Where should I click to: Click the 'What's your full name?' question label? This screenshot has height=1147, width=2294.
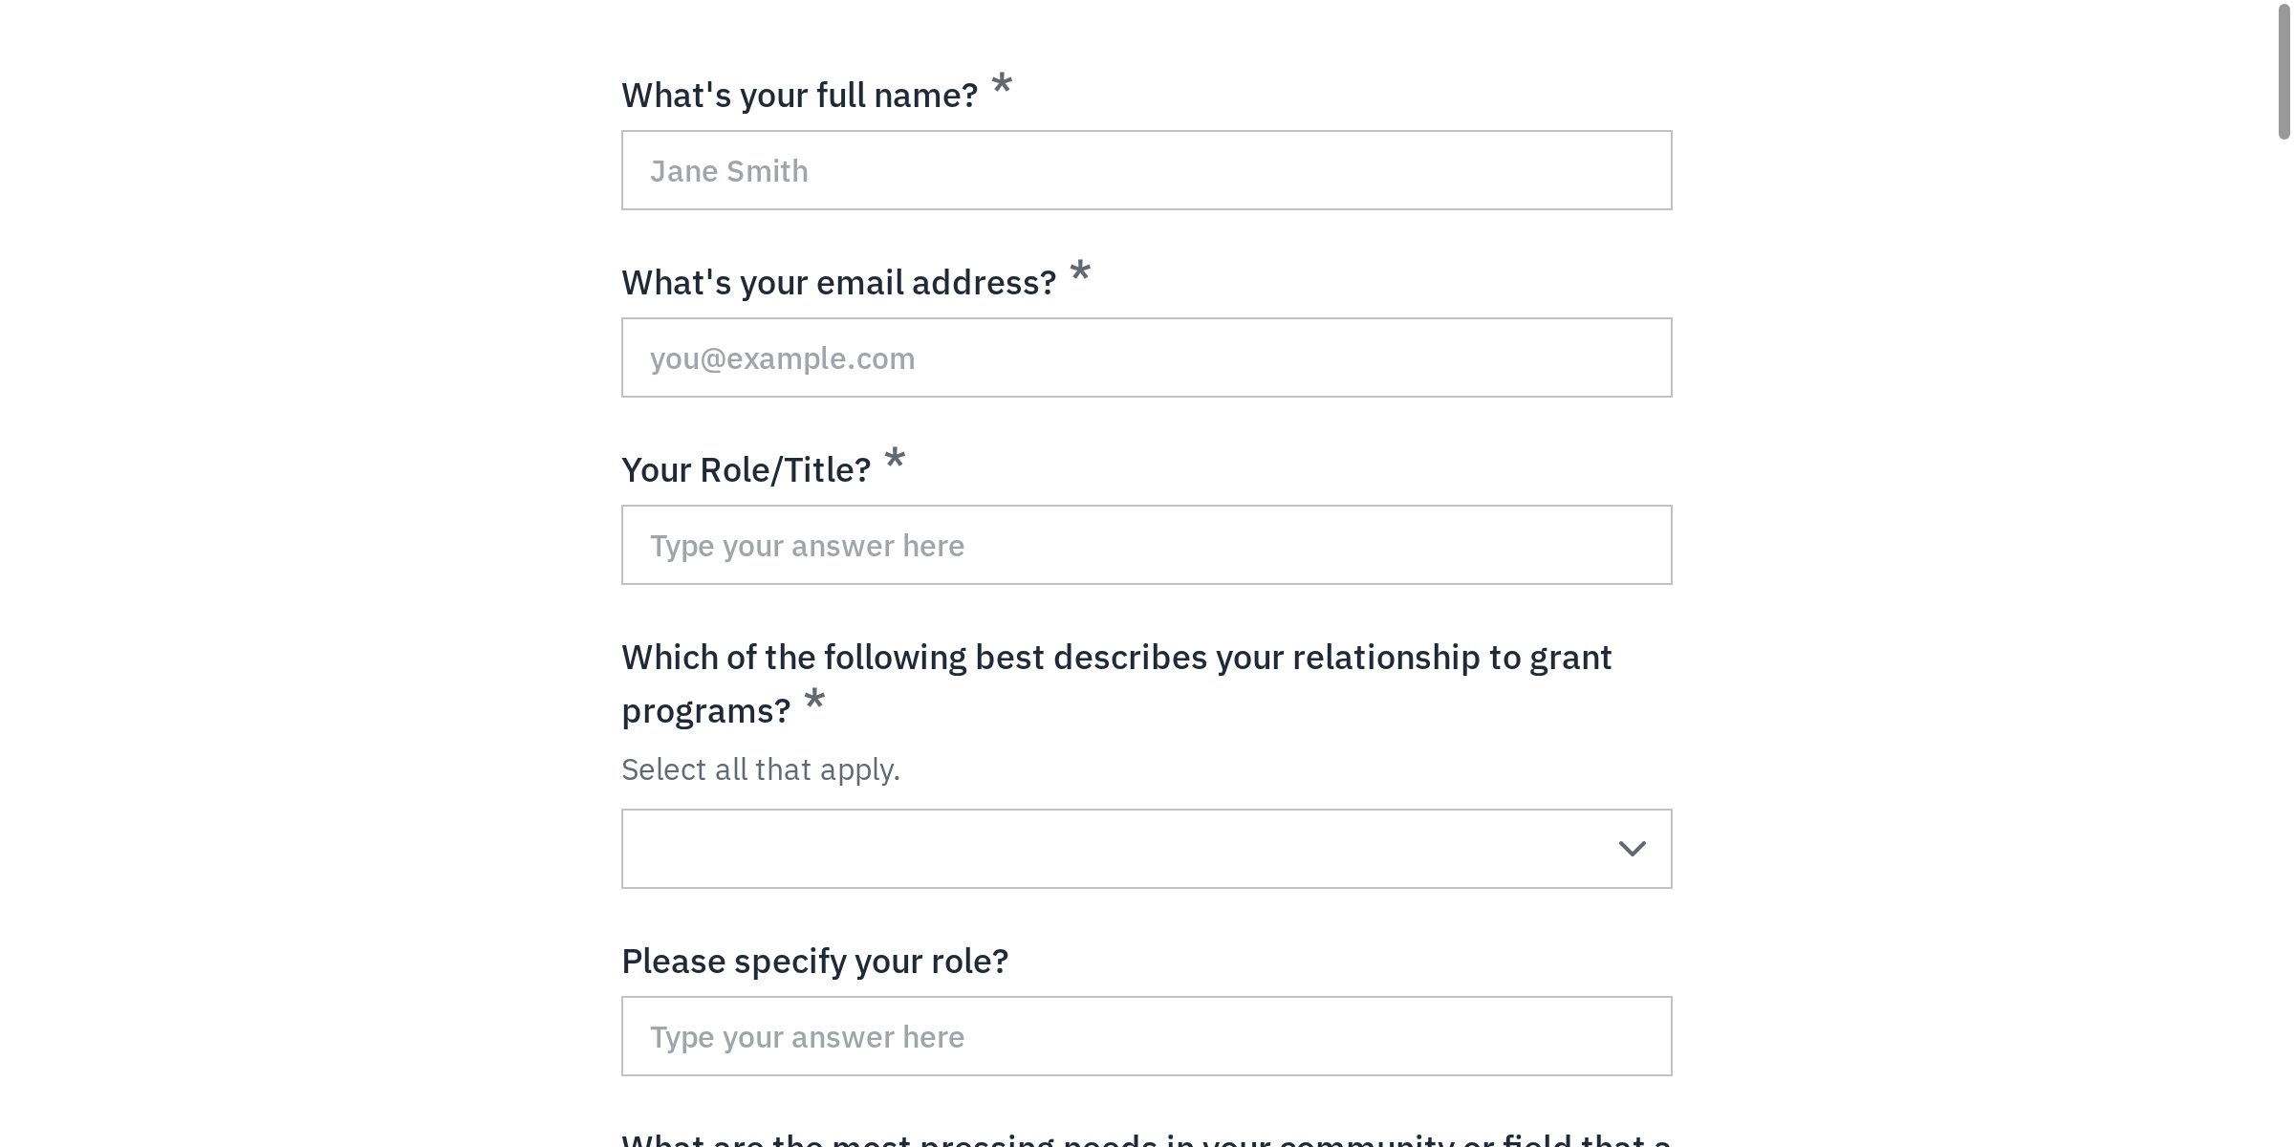(801, 94)
